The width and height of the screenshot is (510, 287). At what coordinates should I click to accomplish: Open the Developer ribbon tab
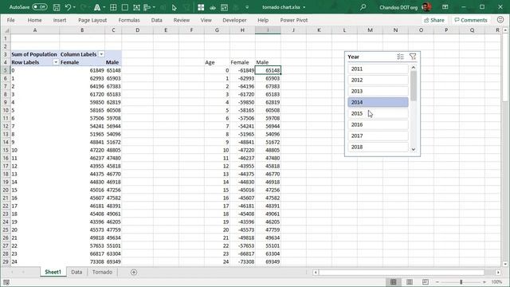pos(234,20)
